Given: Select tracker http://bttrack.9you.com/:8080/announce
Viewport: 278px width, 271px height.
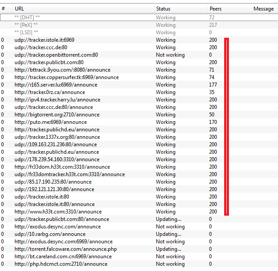Looking at the screenshot, I should pyautogui.click(x=139, y=70).
